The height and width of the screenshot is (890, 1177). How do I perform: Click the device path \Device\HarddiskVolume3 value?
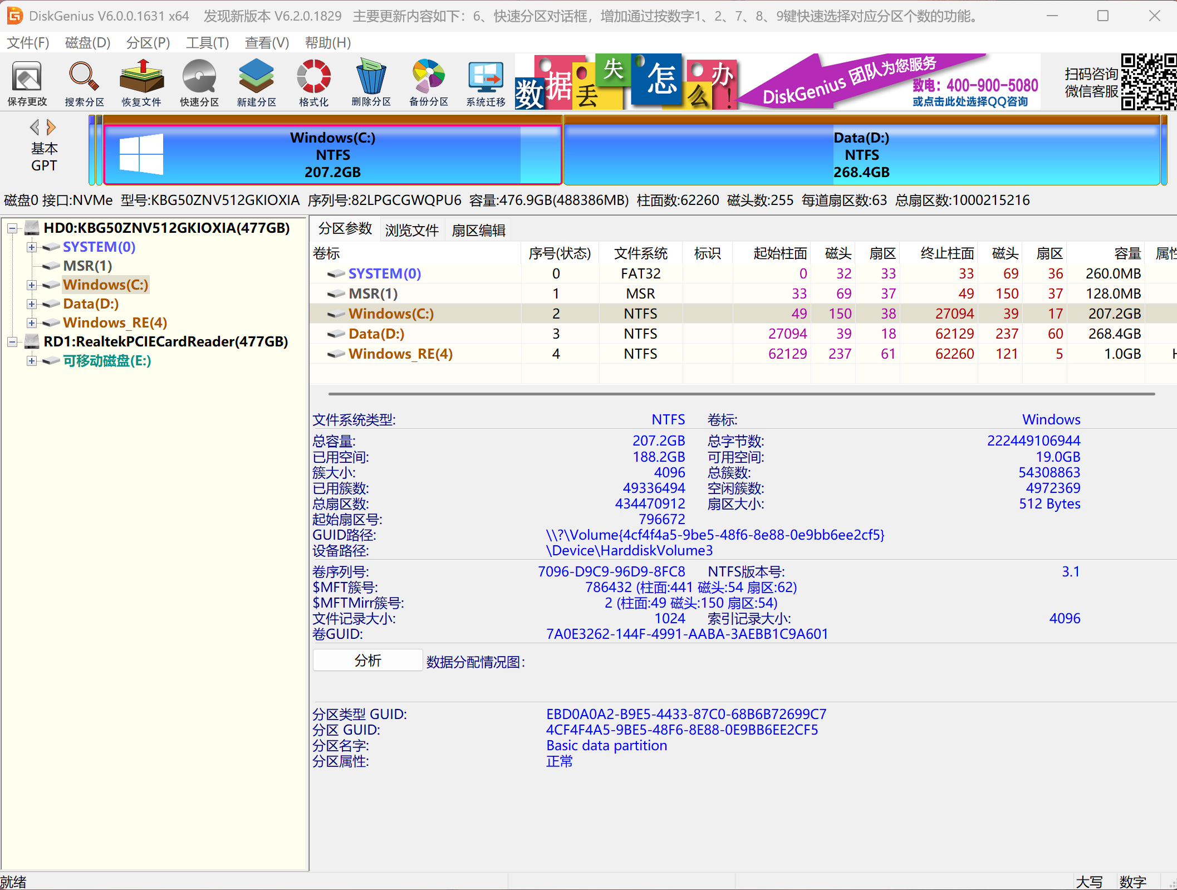(629, 551)
